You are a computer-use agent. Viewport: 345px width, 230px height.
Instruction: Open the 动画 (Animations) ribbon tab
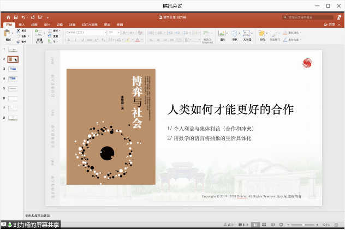(73, 25)
